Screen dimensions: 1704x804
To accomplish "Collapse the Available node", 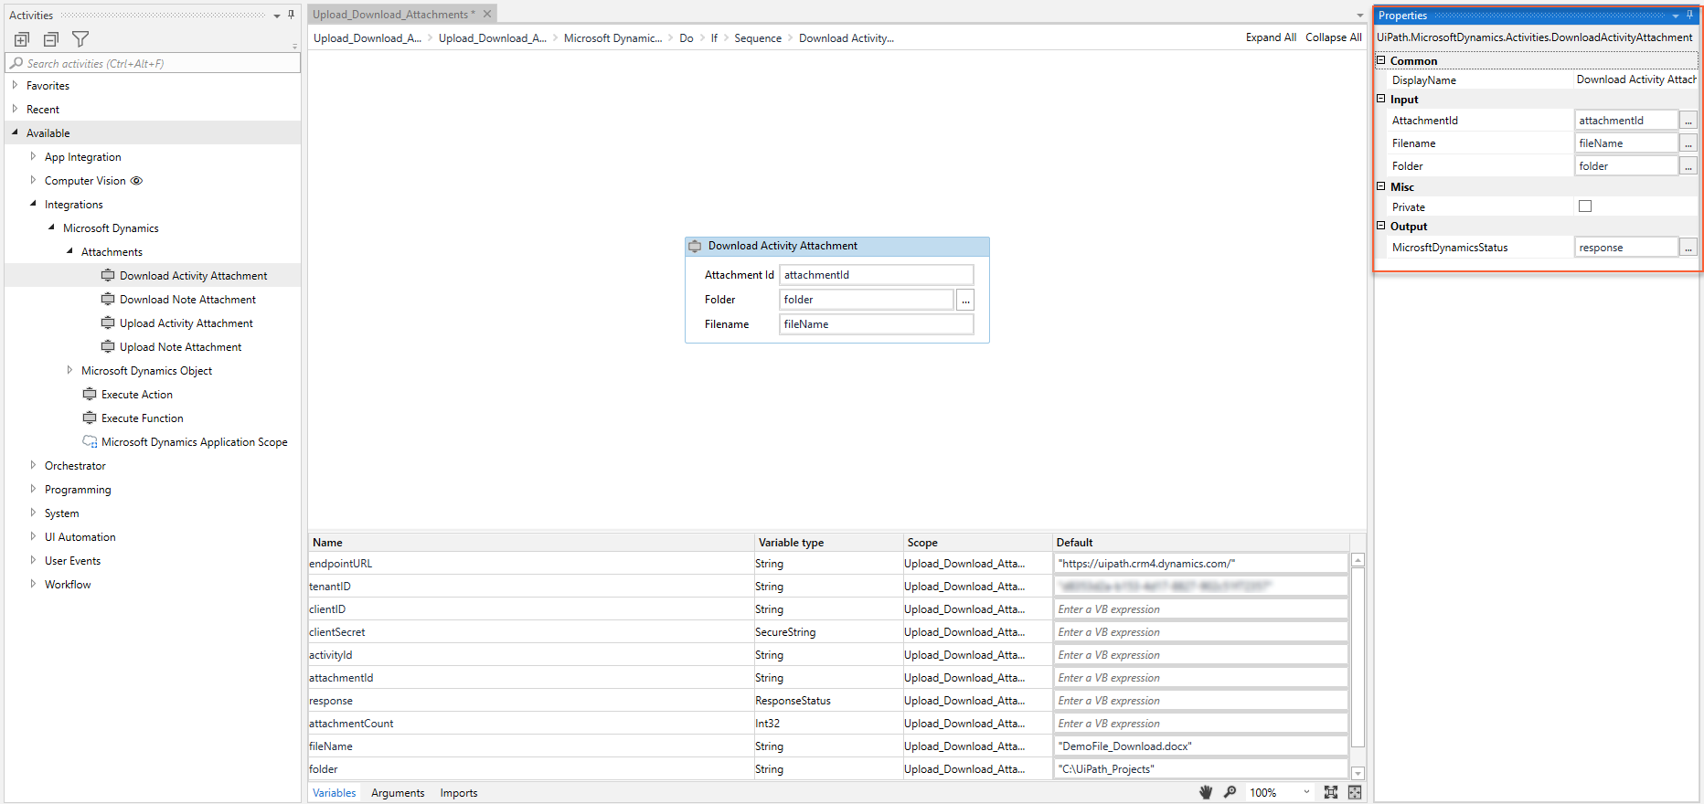I will tap(15, 132).
